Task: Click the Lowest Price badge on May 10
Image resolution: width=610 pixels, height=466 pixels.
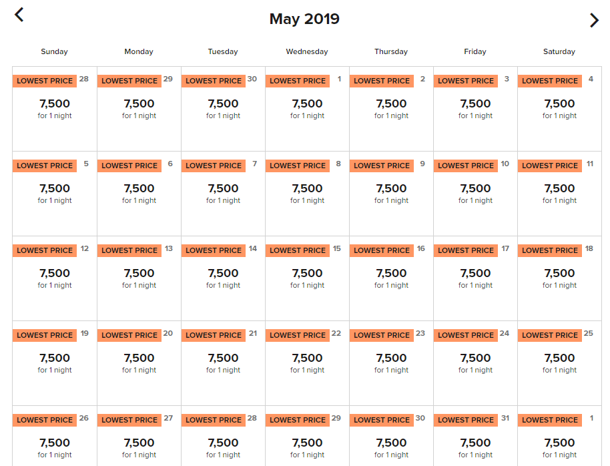Action: coord(466,166)
